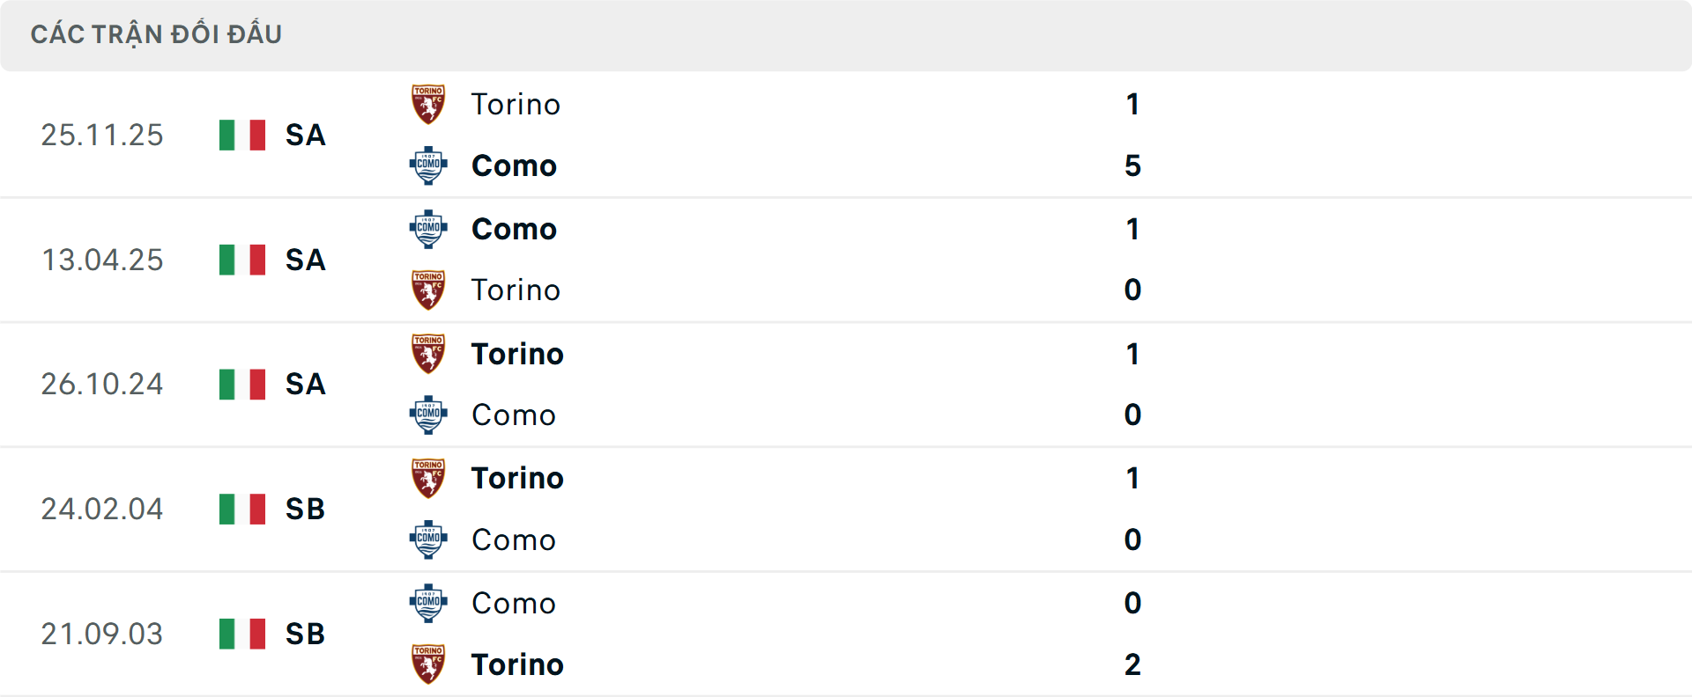This screenshot has height=697, width=1692.
Task: Open the Torino team page link
Action: (516, 104)
